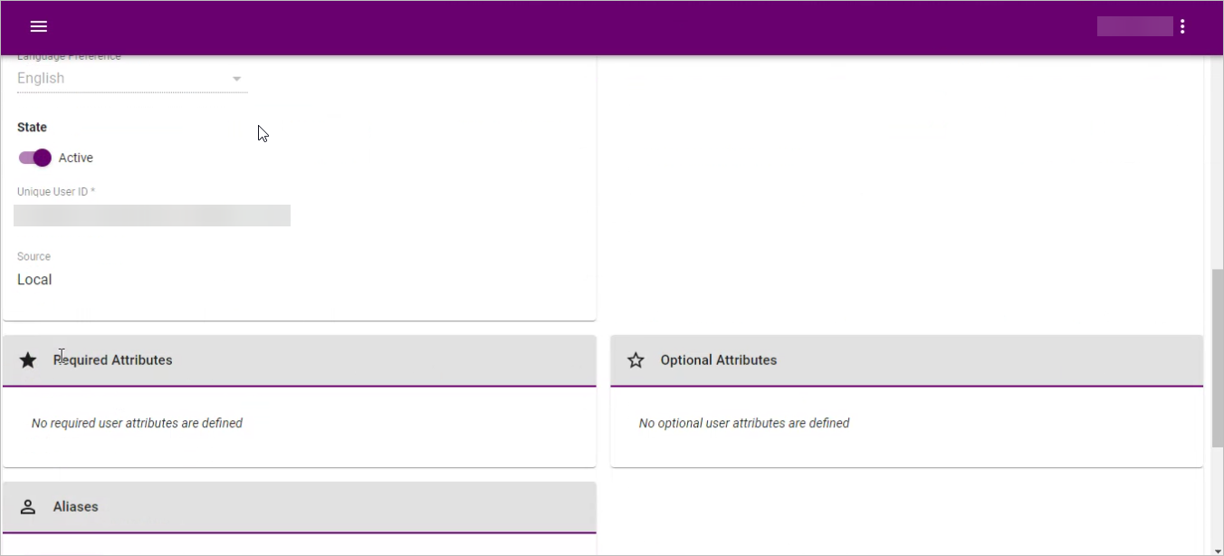Viewport: 1224px width, 556px height.
Task: Expand the Language Preference dropdown arrow
Action: 237,79
